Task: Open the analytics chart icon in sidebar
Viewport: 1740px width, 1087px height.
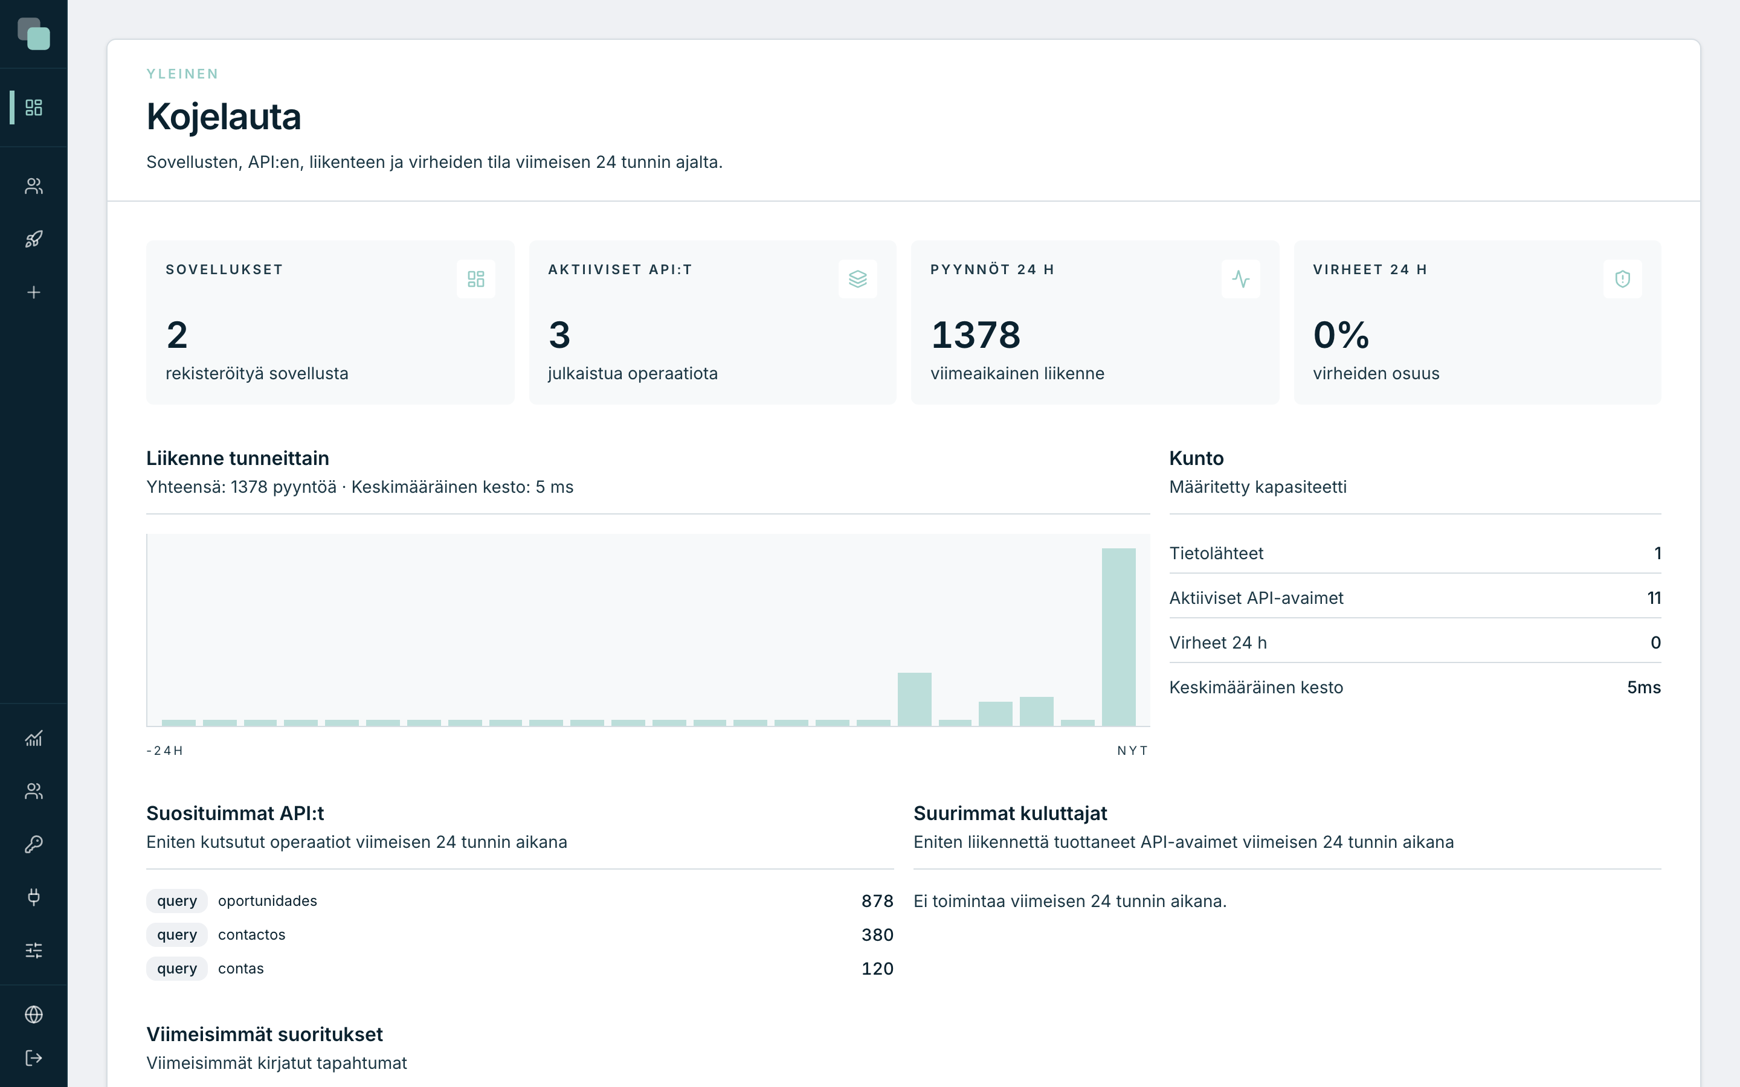Action: point(34,739)
